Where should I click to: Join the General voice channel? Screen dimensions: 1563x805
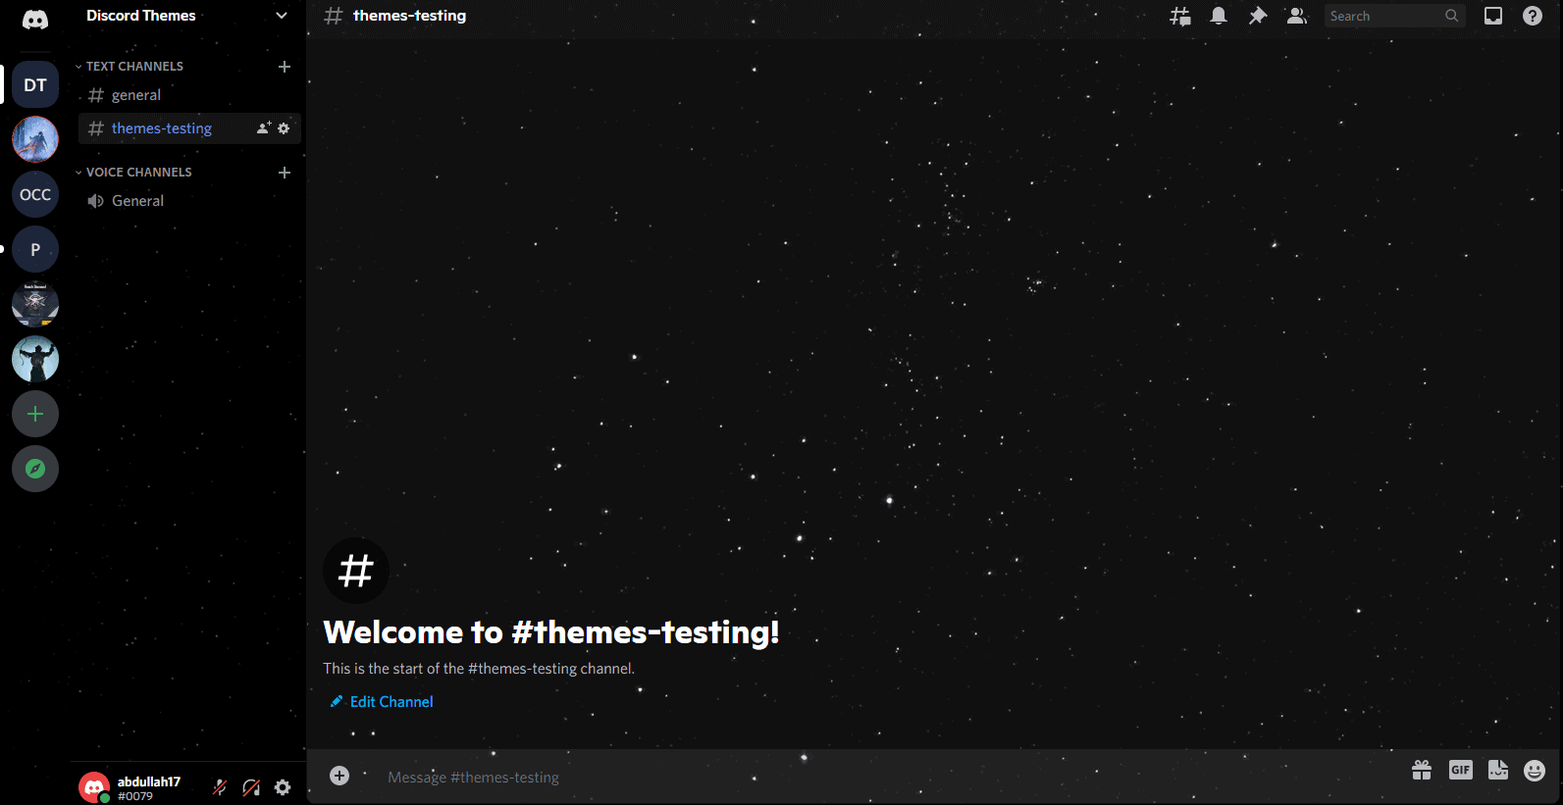click(x=189, y=201)
